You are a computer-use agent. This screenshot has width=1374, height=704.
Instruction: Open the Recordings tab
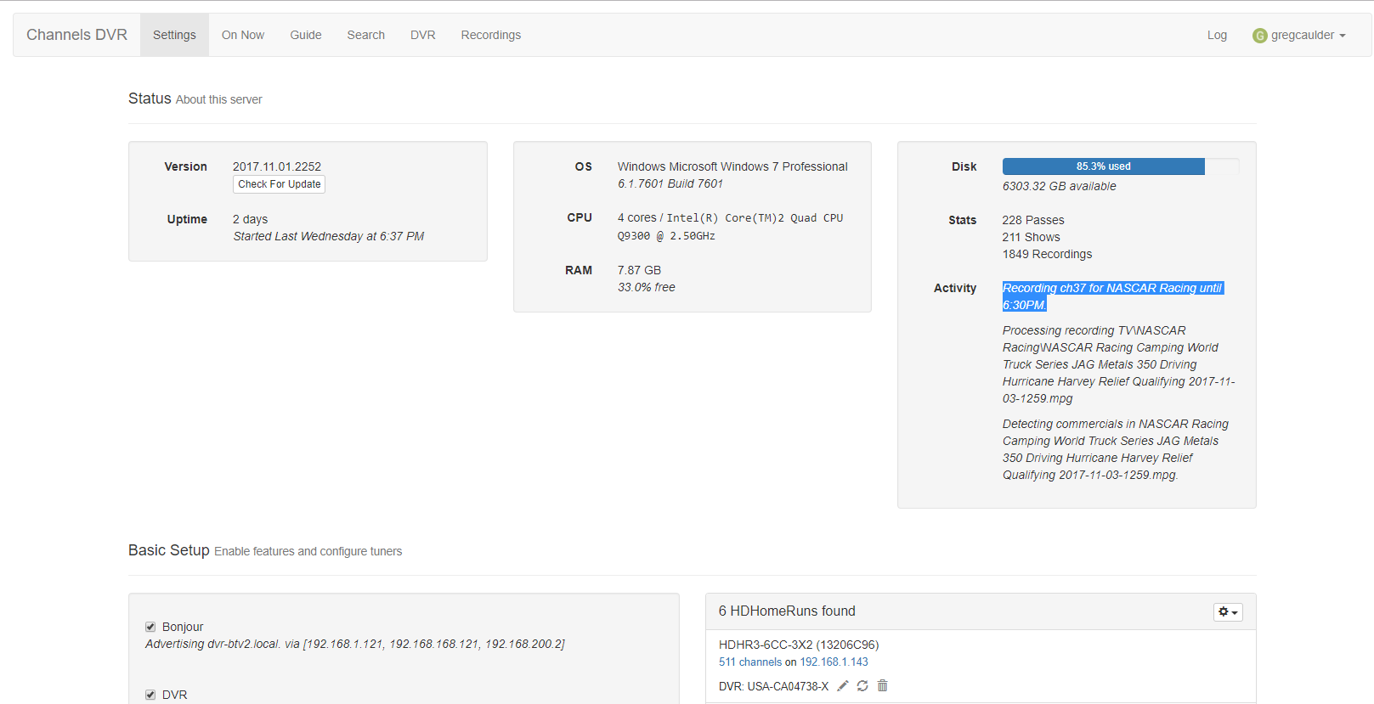[490, 35]
